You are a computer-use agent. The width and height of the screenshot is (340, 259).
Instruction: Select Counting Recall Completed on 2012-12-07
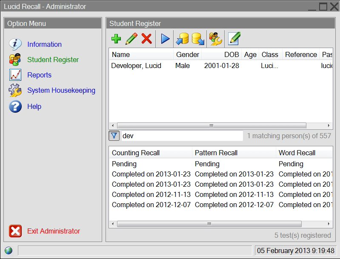pyautogui.click(x=151, y=205)
